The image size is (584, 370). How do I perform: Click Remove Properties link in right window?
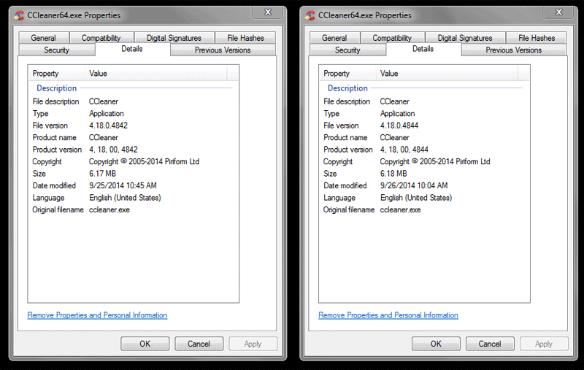[x=388, y=315]
